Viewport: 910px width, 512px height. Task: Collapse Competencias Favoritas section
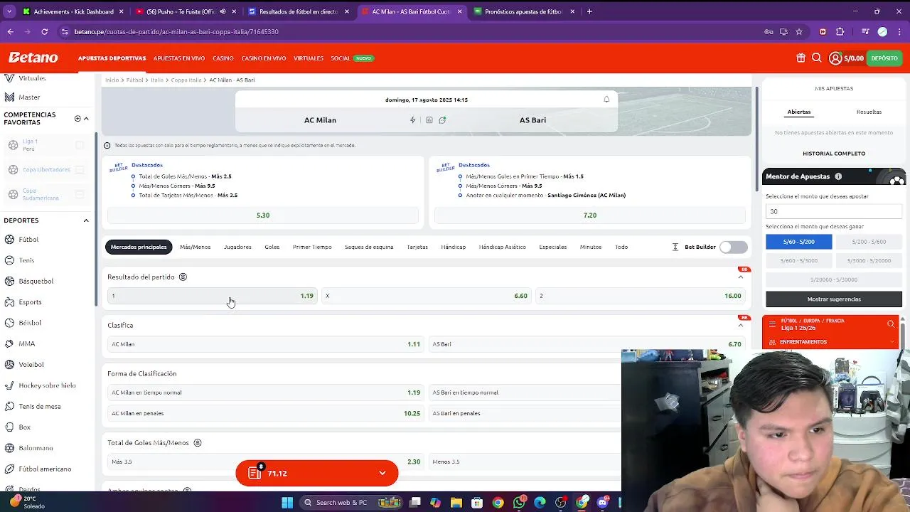tap(86, 119)
